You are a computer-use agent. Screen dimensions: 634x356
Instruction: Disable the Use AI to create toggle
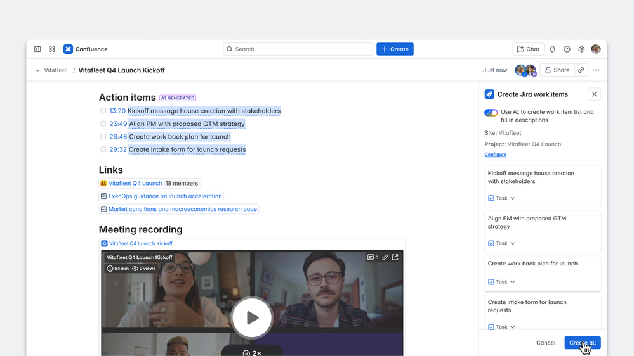(x=491, y=113)
